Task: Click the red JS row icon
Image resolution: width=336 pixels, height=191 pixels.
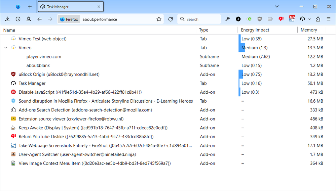Action: 13,92
